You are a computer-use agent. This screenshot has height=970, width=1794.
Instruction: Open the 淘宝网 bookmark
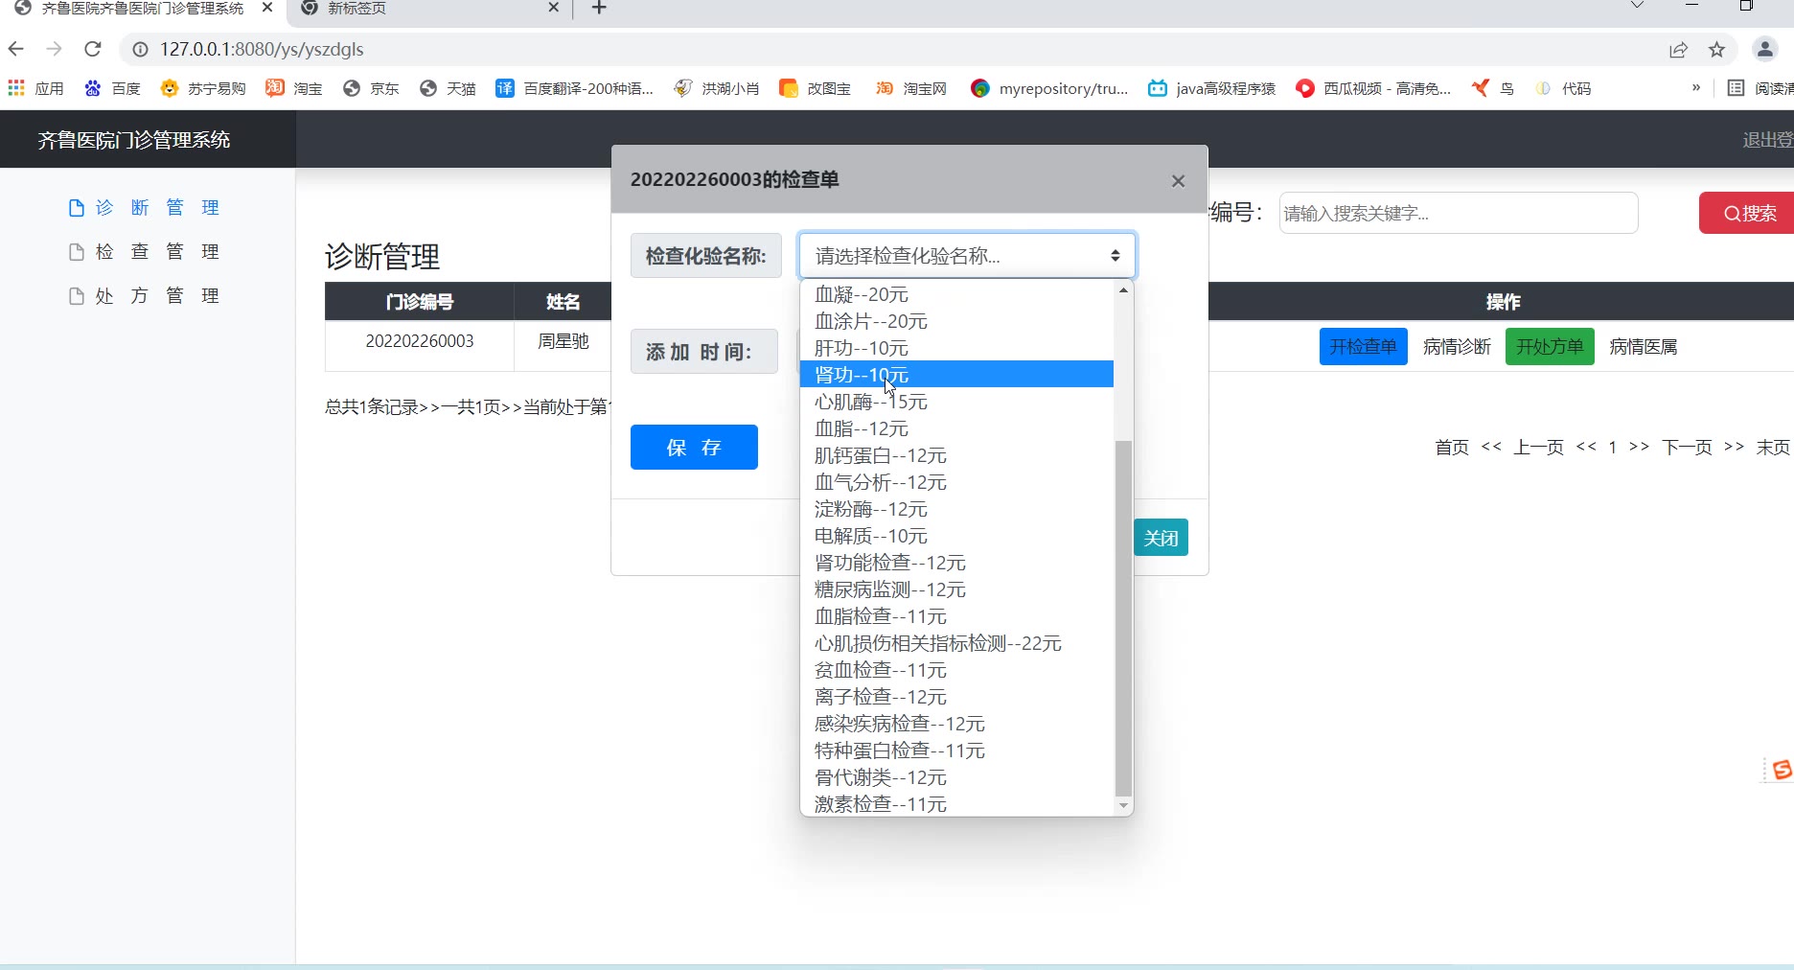coord(911,88)
